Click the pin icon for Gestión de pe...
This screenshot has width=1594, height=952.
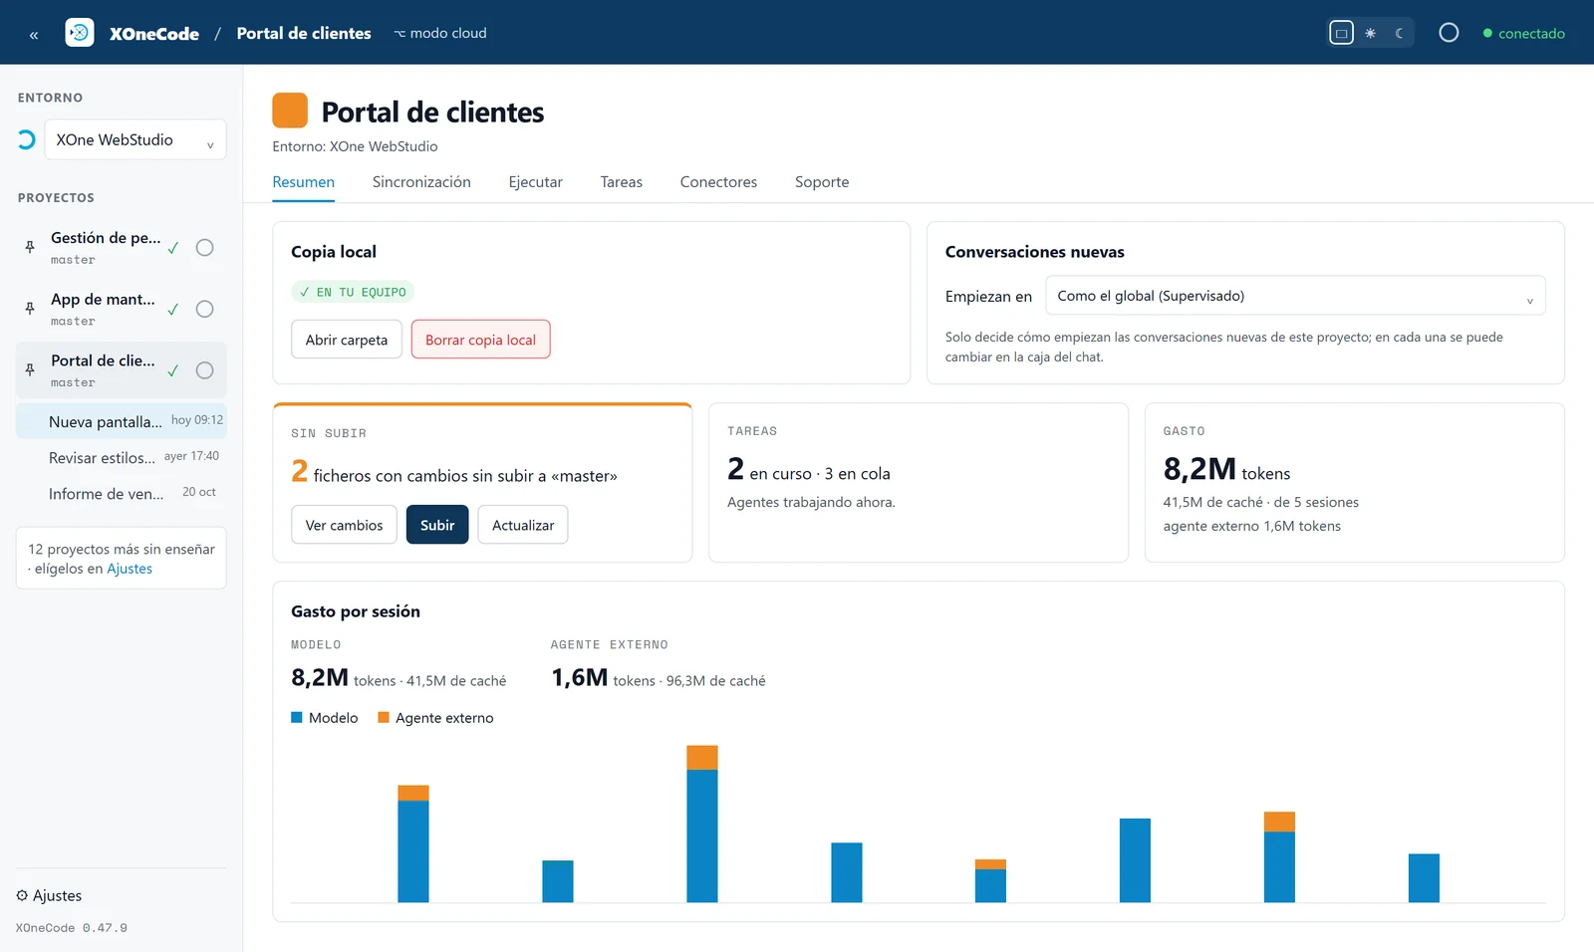pyautogui.click(x=30, y=247)
